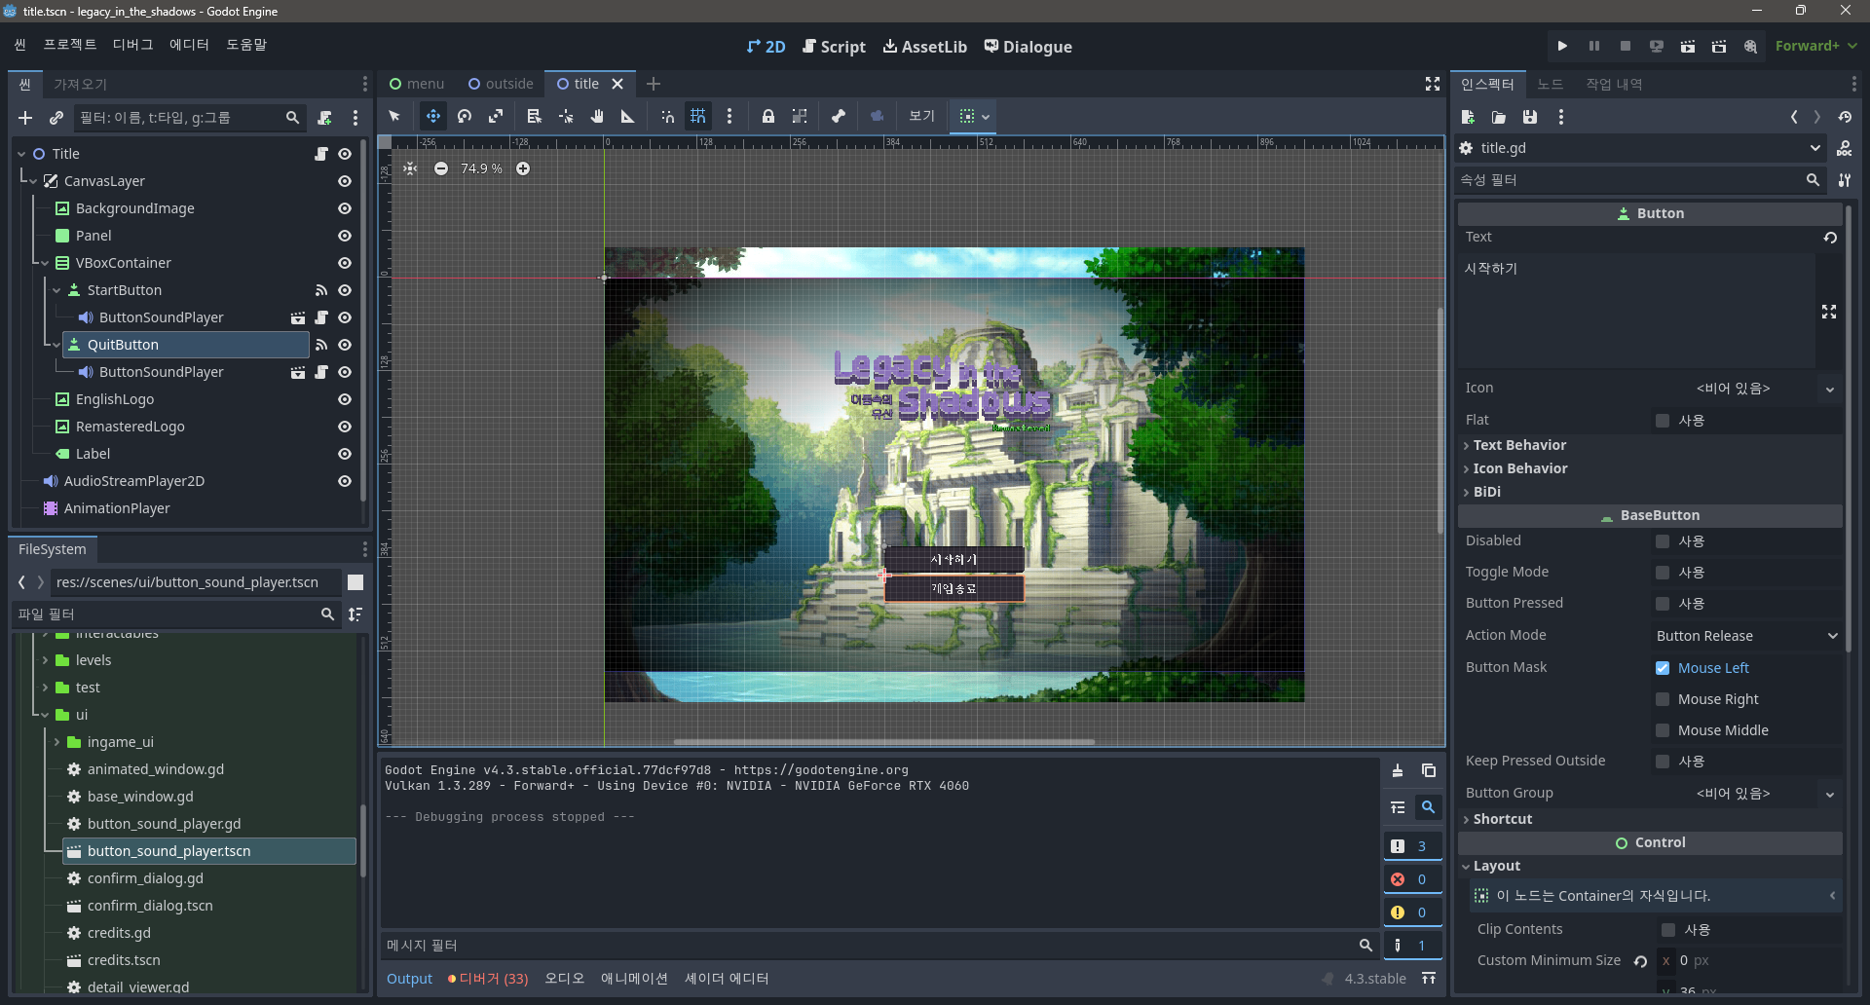This screenshot has height=1005, width=1870.
Task: Play the current scene with clapper icon
Action: coord(1688,46)
